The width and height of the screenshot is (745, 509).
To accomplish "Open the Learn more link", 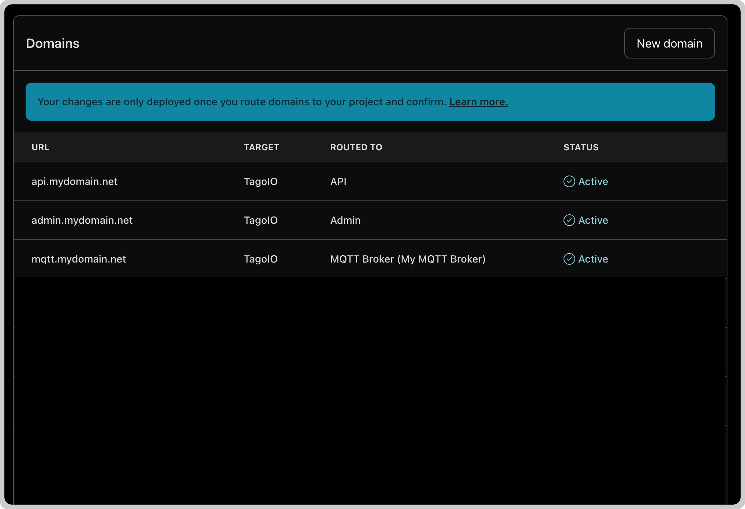I will [x=479, y=102].
